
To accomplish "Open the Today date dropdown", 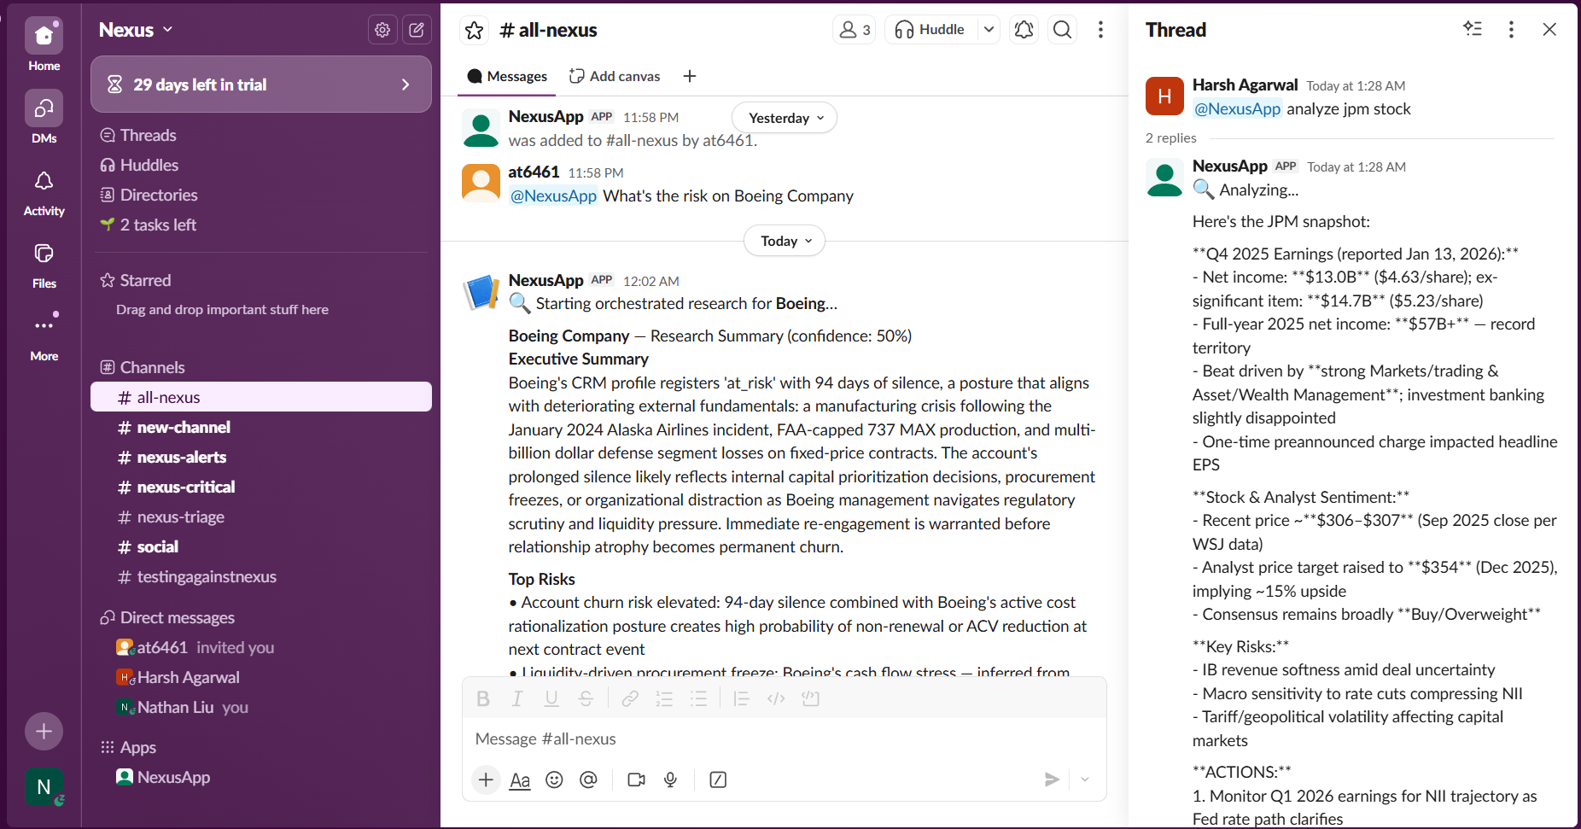I will coord(785,241).
